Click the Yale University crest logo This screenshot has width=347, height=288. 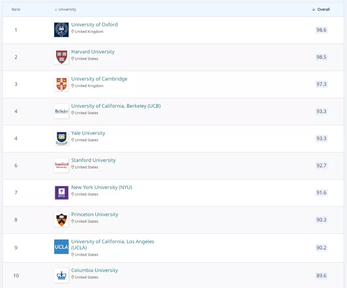(x=61, y=138)
